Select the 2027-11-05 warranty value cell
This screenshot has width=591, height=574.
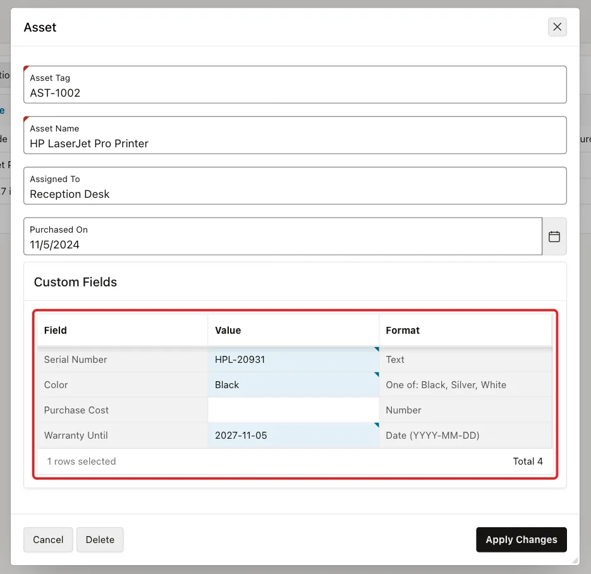coord(293,436)
